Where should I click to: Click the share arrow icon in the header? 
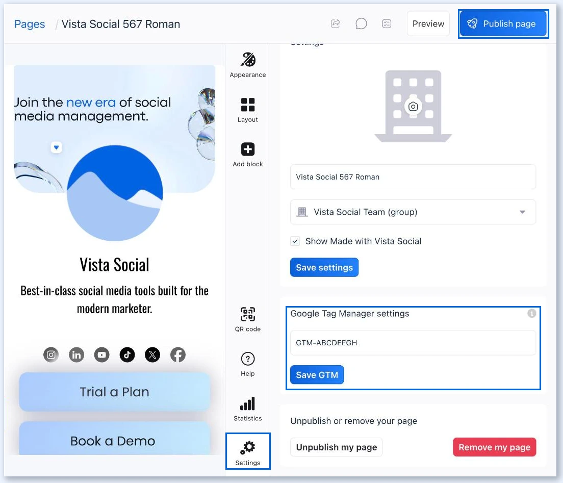pos(336,23)
